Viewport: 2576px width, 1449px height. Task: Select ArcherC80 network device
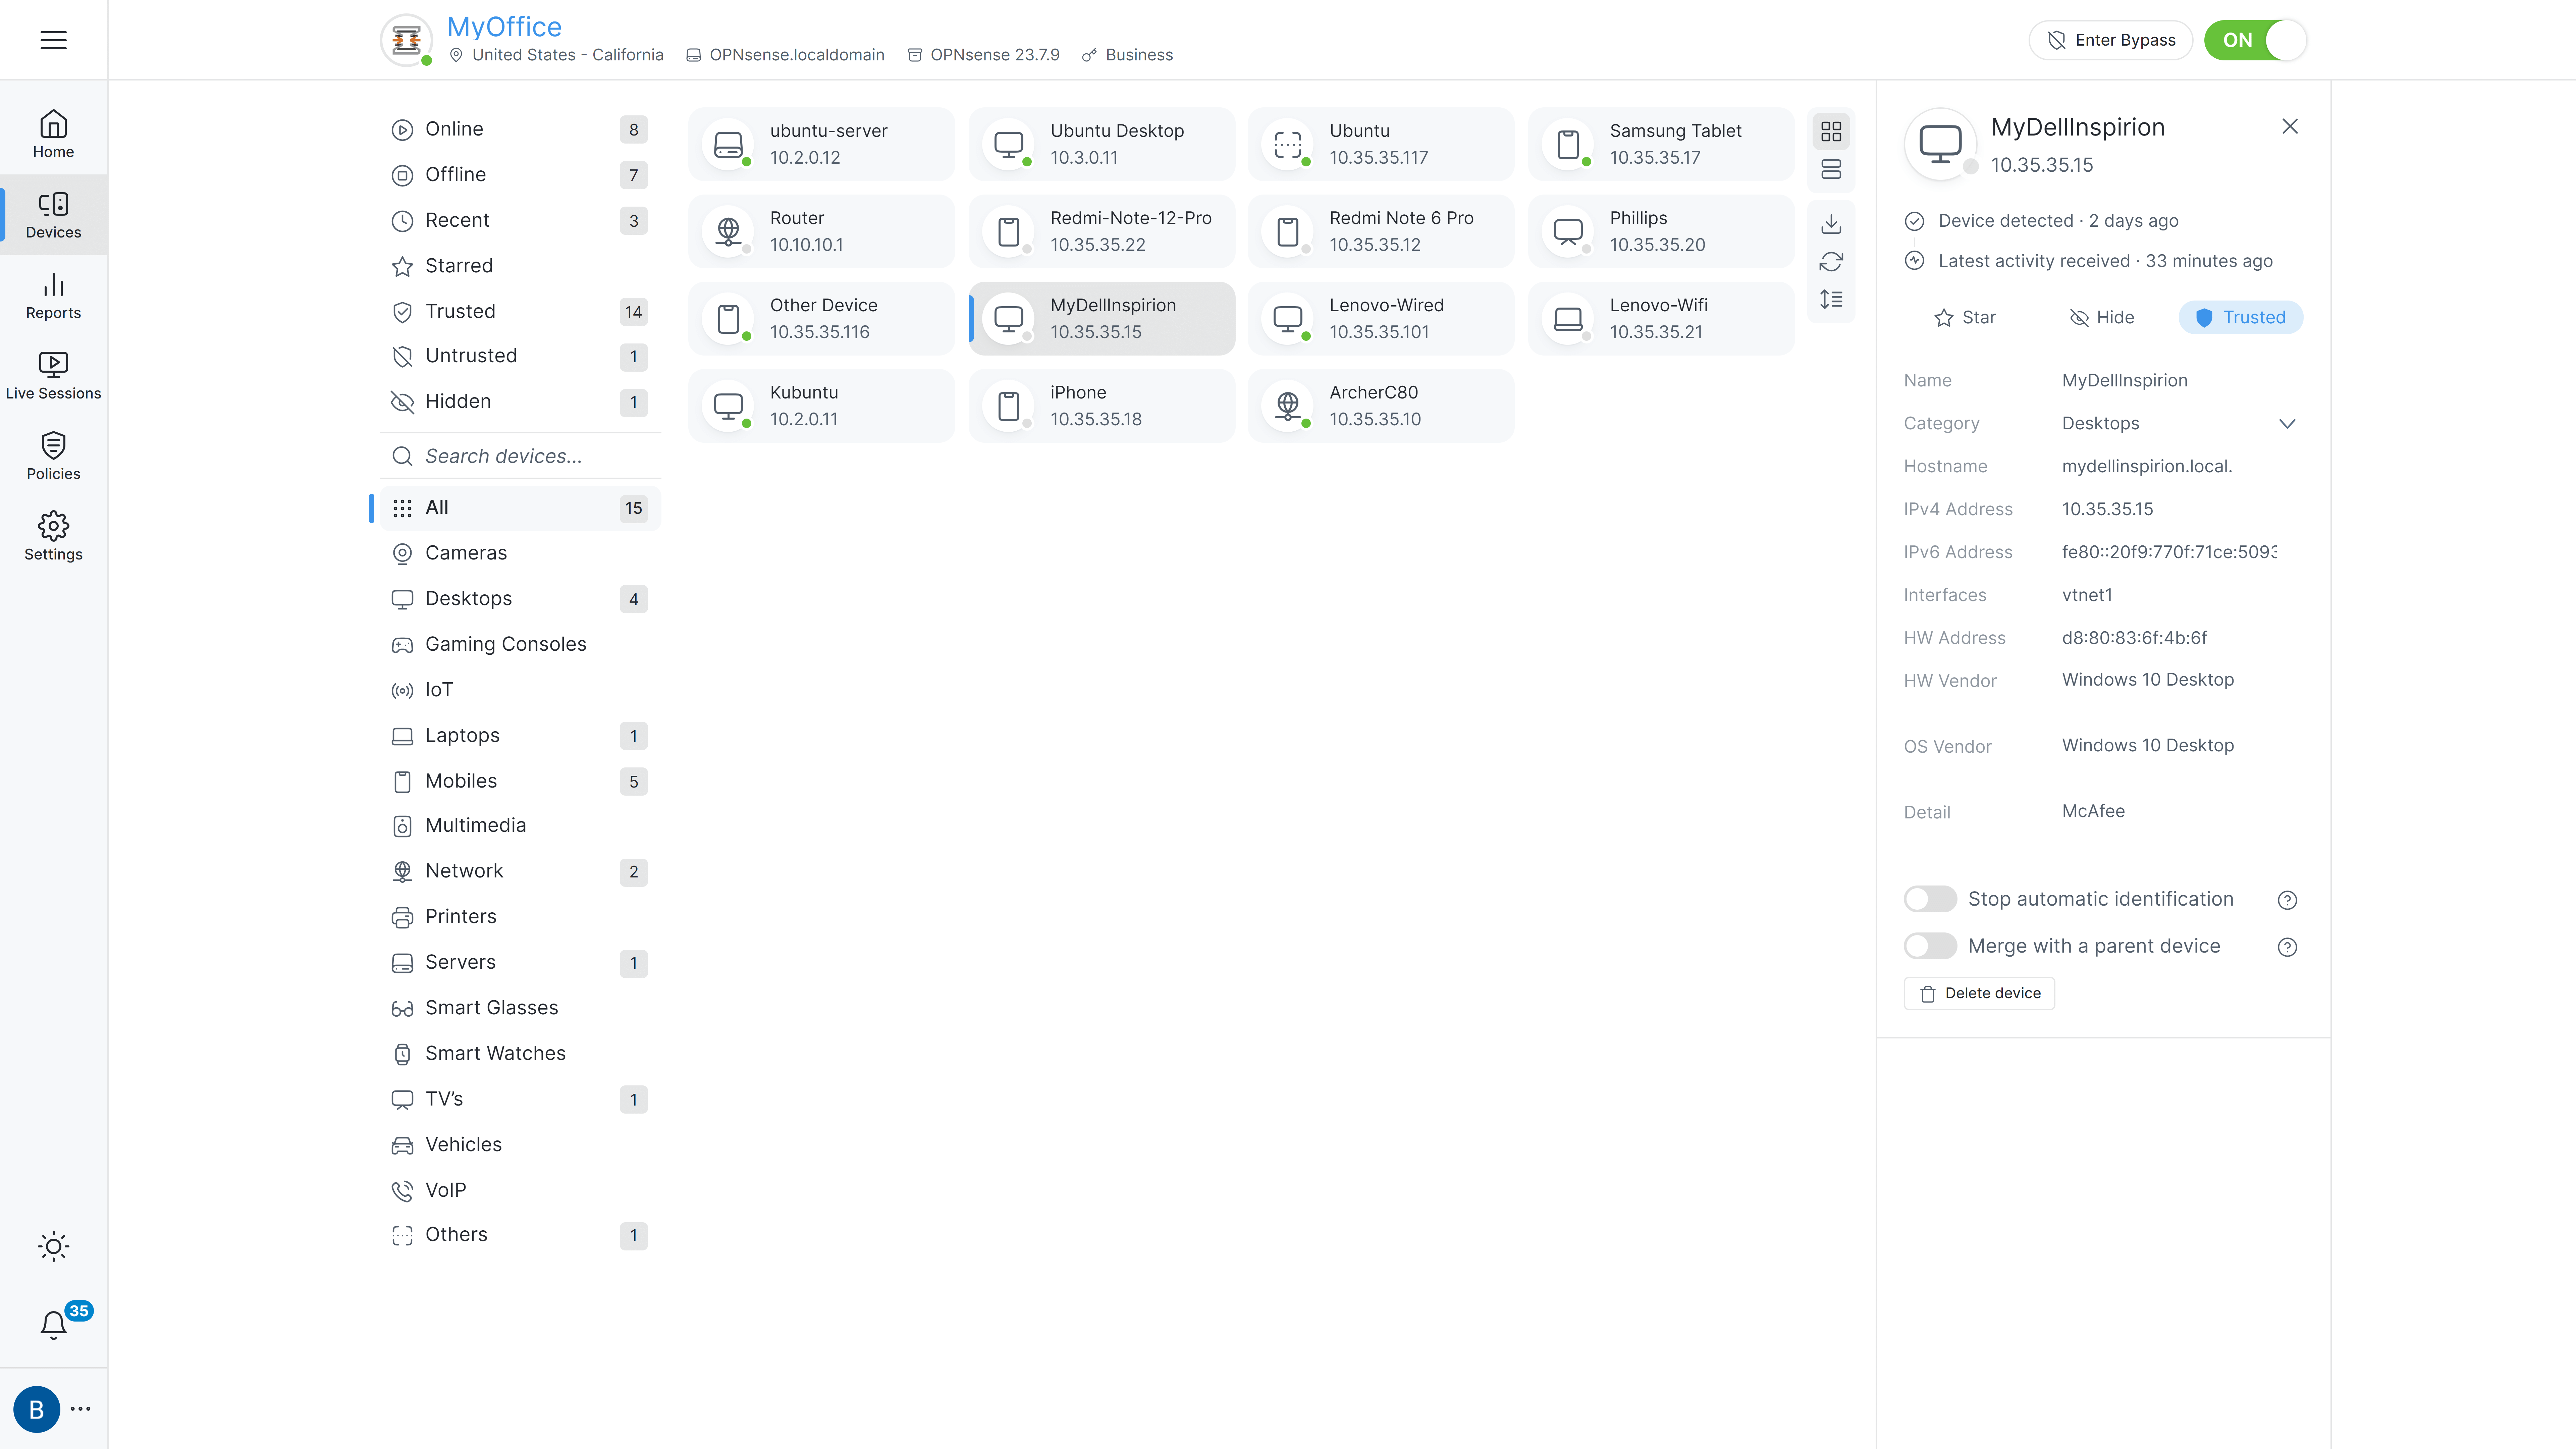pos(1381,406)
